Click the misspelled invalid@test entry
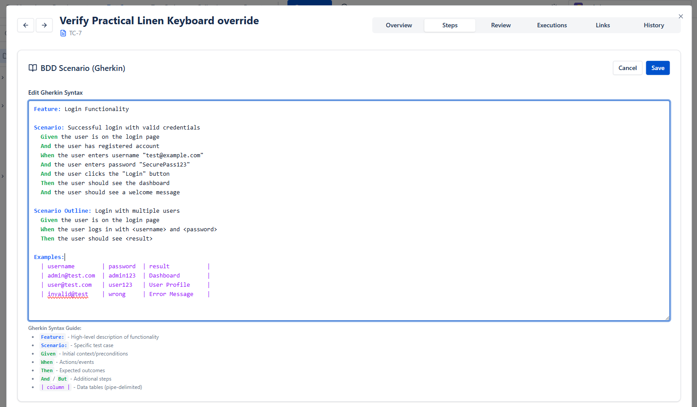 (x=68, y=294)
